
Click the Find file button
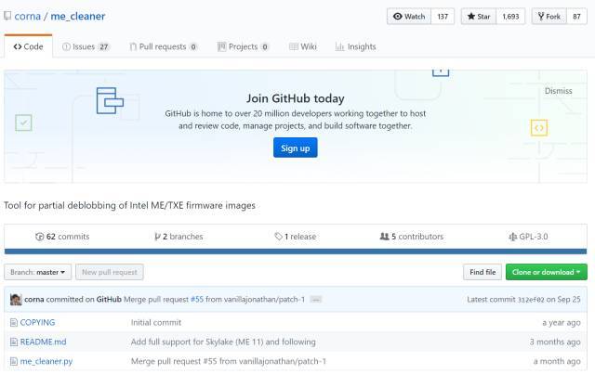[x=483, y=272]
